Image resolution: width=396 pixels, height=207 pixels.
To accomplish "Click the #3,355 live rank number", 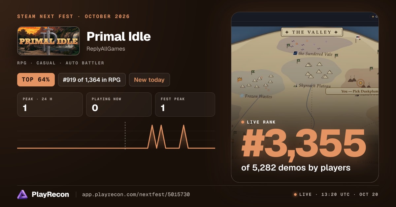I will [x=304, y=144].
